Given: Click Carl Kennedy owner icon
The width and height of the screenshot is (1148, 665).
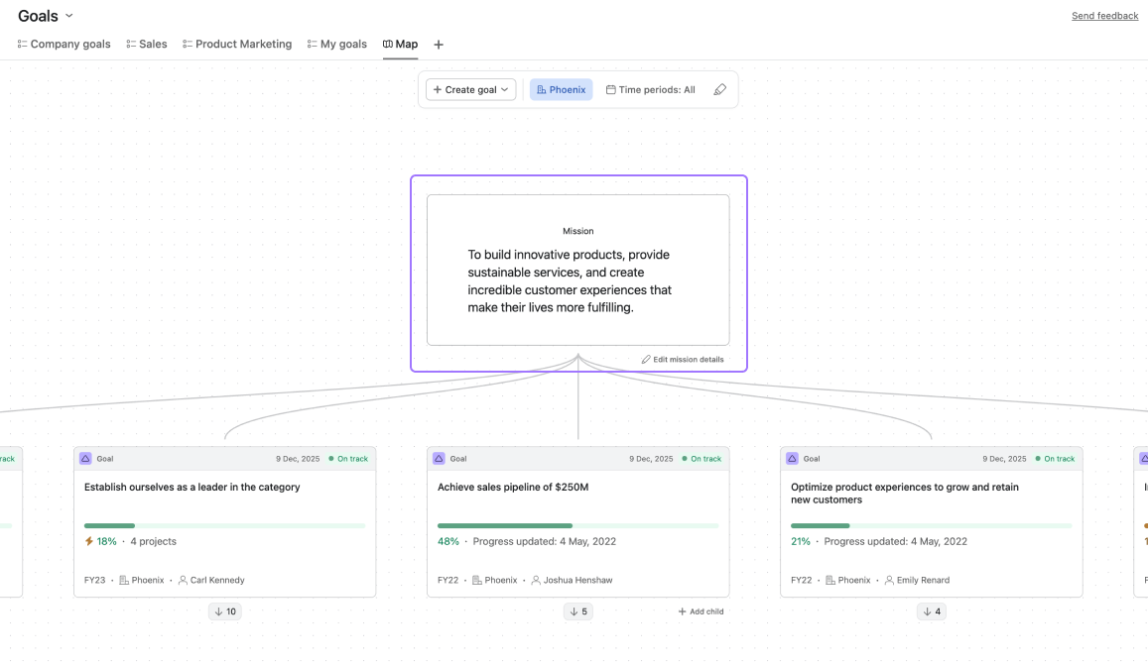Looking at the screenshot, I should pyautogui.click(x=183, y=580).
